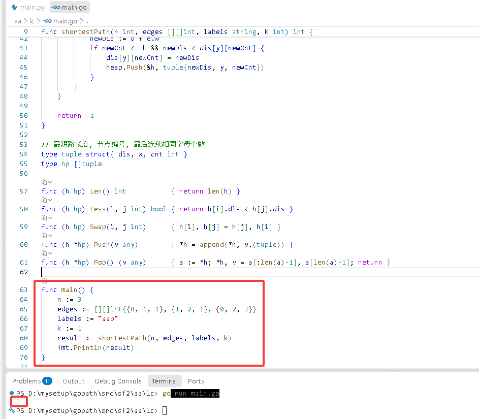Click the terminal cursor at the last prompt
Image resolution: width=479 pixels, height=419 pixels.
tap(165, 410)
